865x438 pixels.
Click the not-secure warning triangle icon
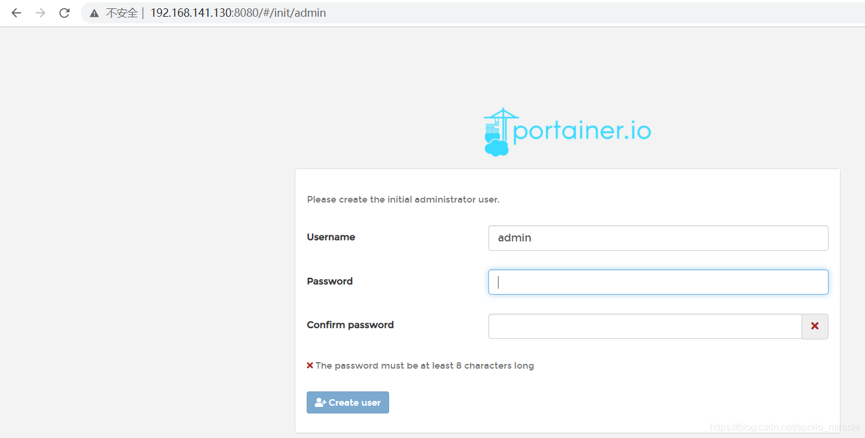pyautogui.click(x=94, y=13)
